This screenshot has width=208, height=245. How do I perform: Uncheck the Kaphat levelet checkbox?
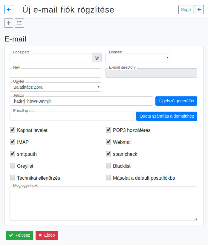tap(13, 130)
